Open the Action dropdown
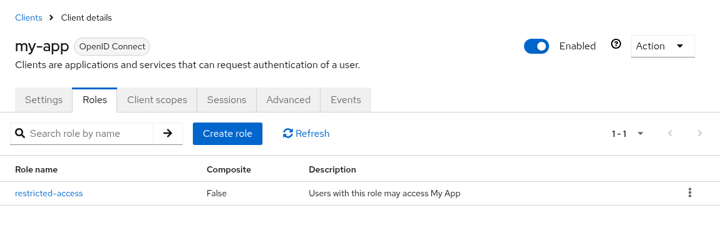The width and height of the screenshot is (720, 225). (662, 46)
